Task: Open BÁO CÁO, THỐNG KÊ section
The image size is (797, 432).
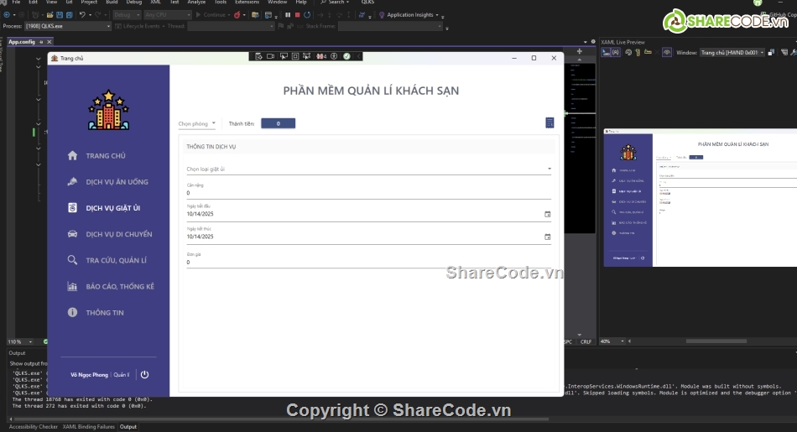Action: click(120, 287)
